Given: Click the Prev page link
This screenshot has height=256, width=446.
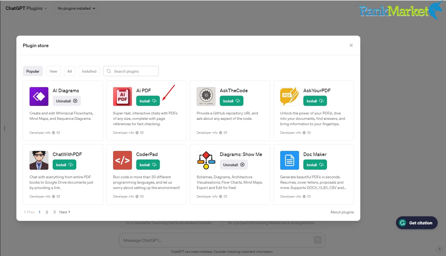Looking at the screenshot, I should (29, 212).
